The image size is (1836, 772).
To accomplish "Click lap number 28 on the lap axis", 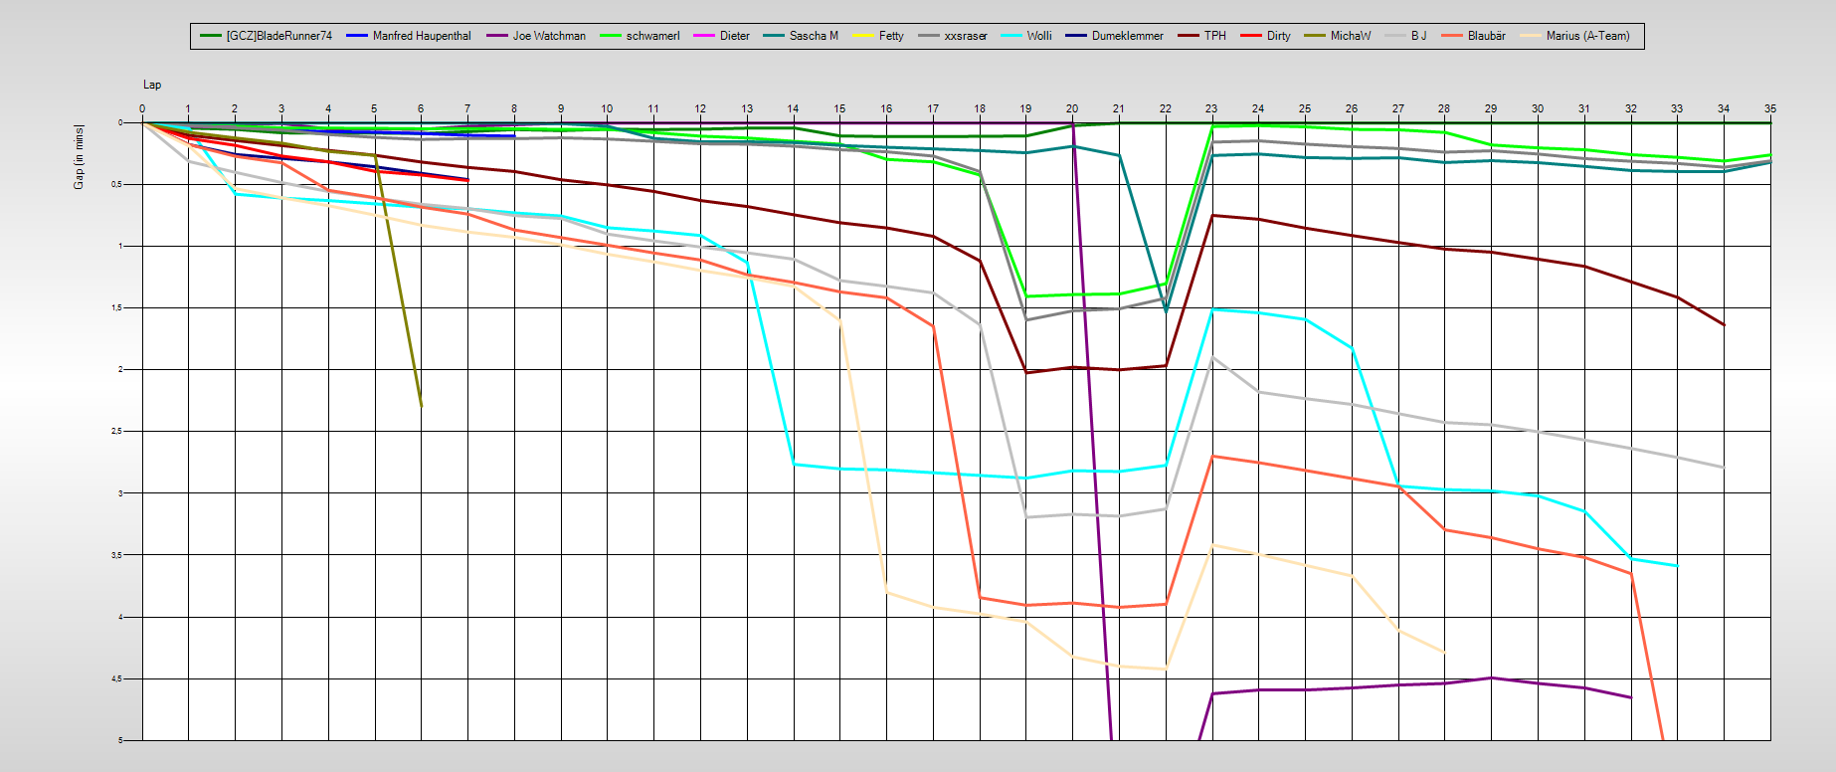I will pyautogui.click(x=1444, y=108).
